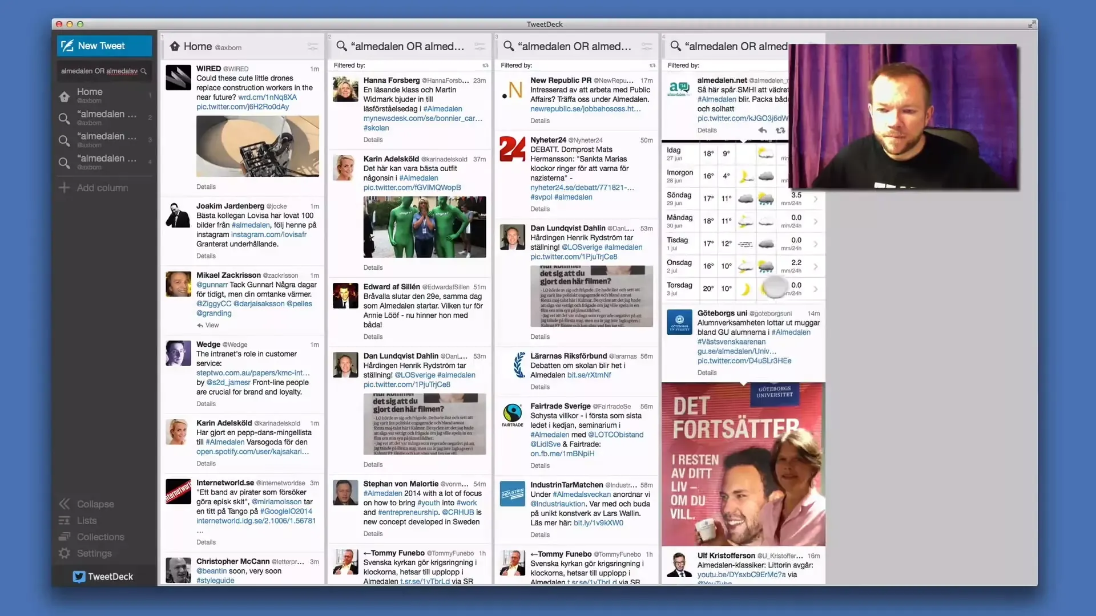This screenshot has height=616, width=1096.
Task: Reply to the almedalen.net SMHI tweet
Action: click(x=762, y=130)
